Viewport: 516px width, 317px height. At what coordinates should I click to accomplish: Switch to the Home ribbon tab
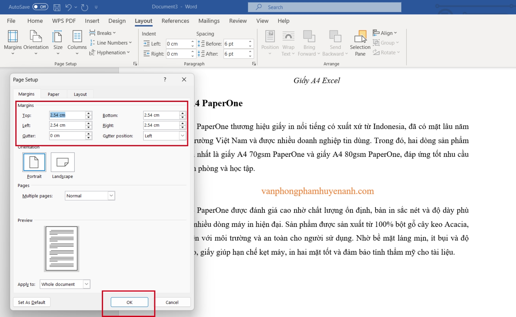pyautogui.click(x=35, y=21)
